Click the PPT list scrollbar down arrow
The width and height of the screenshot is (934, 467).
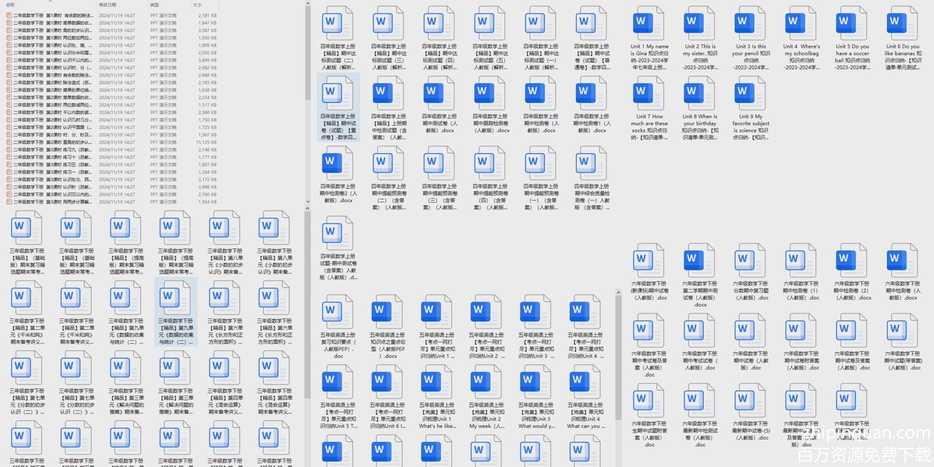pyautogui.click(x=308, y=202)
